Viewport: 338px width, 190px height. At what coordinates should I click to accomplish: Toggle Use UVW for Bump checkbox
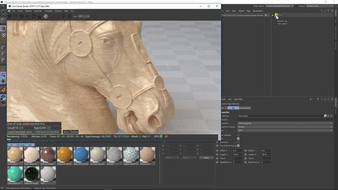238,146
